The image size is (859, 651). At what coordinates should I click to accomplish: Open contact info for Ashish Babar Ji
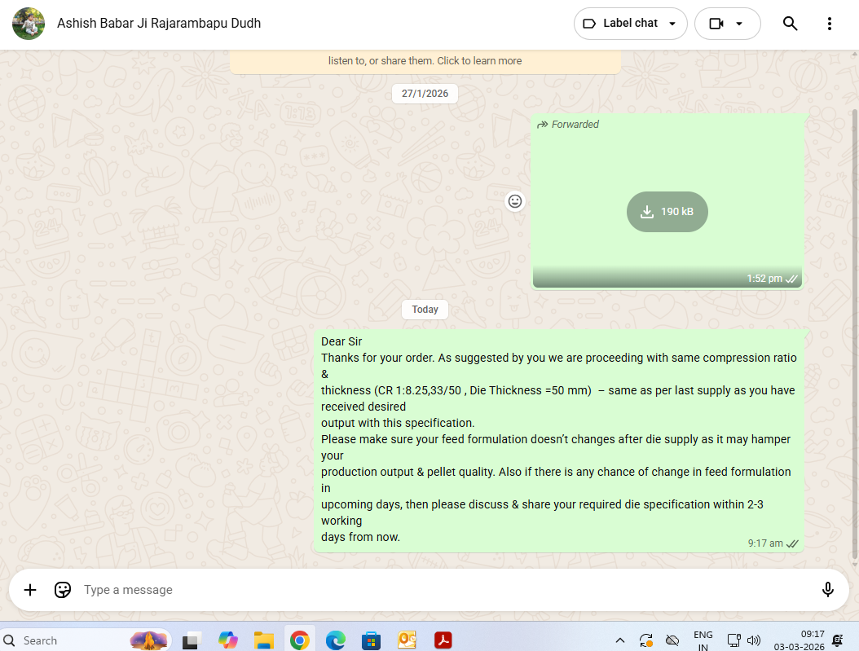159,24
